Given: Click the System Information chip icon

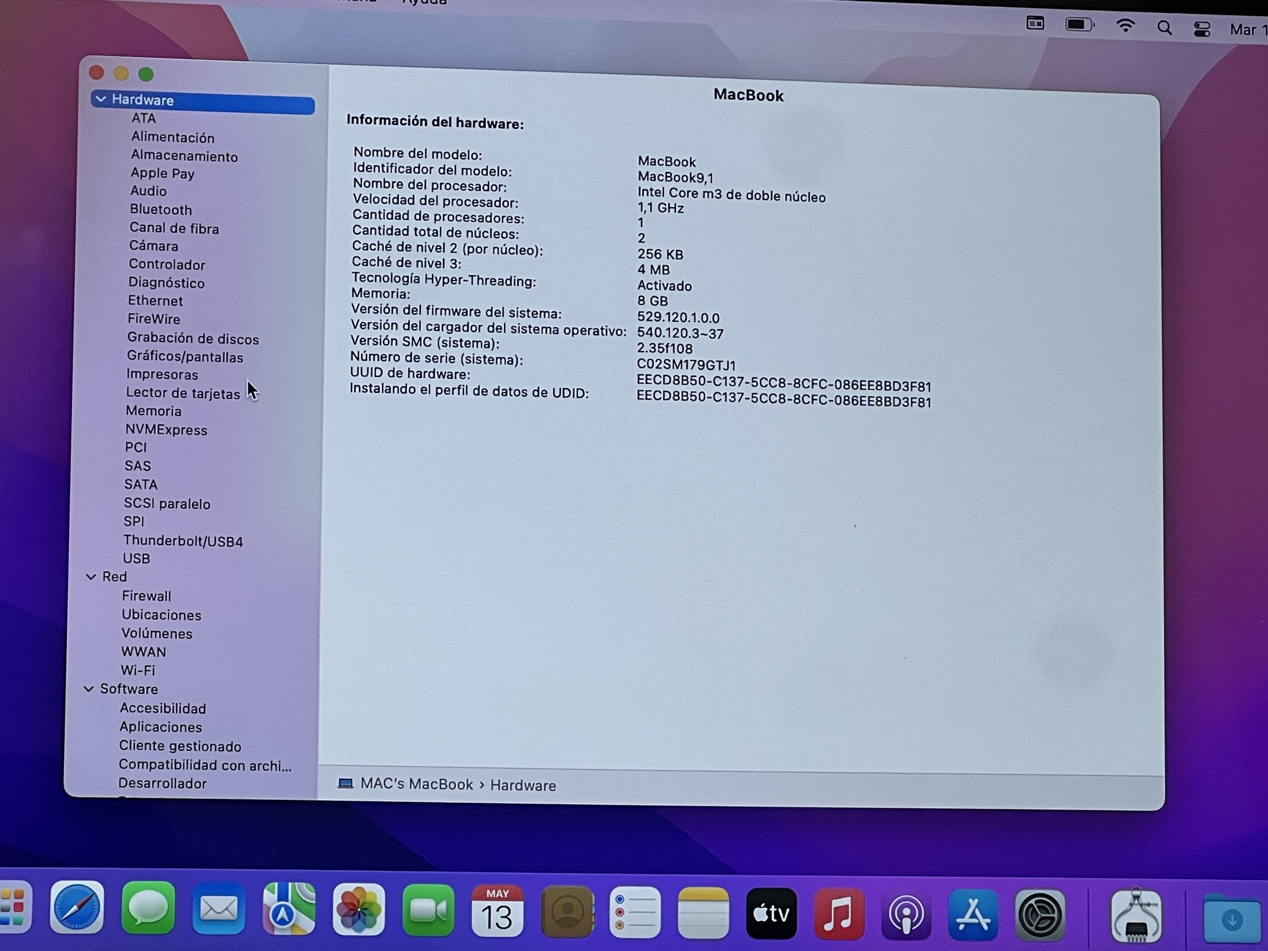Looking at the screenshot, I should click(1136, 917).
